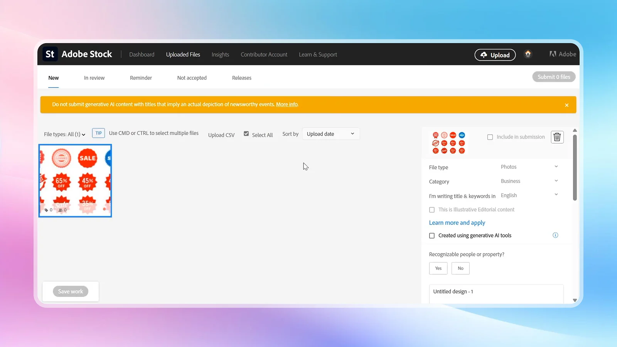
Task: Select the New tab
Action: [54, 78]
